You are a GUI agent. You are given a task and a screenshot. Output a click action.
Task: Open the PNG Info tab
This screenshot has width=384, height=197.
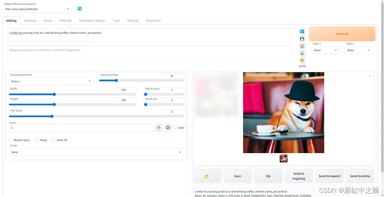(65, 21)
